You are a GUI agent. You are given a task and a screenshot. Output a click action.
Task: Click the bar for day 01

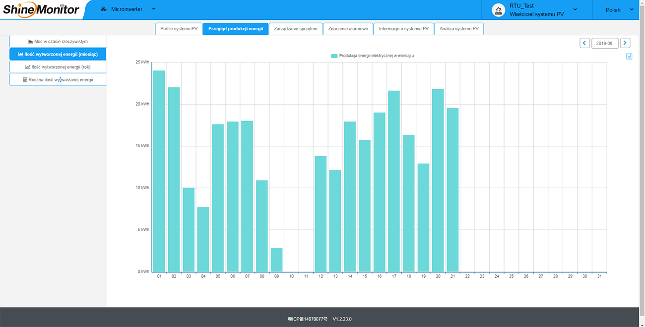[159, 171]
